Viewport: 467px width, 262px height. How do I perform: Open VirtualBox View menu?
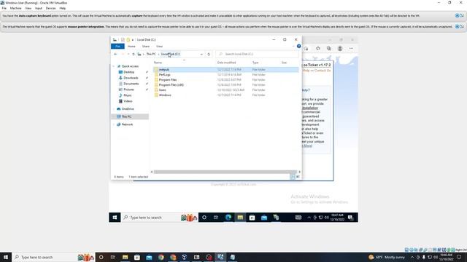(28, 8)
